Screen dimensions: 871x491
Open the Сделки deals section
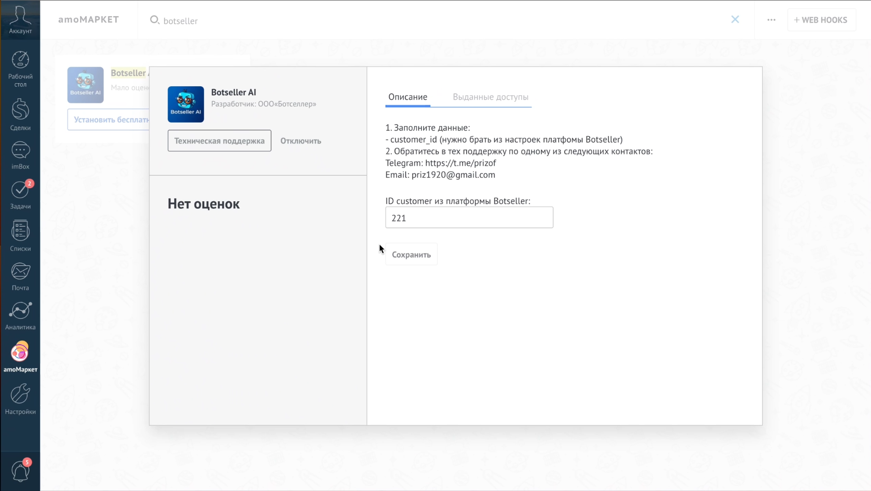20,115
